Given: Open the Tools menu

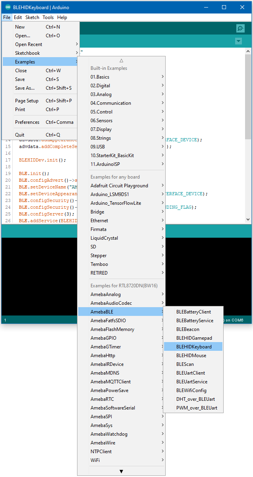Looking at the screenshot, I should 48,17.
